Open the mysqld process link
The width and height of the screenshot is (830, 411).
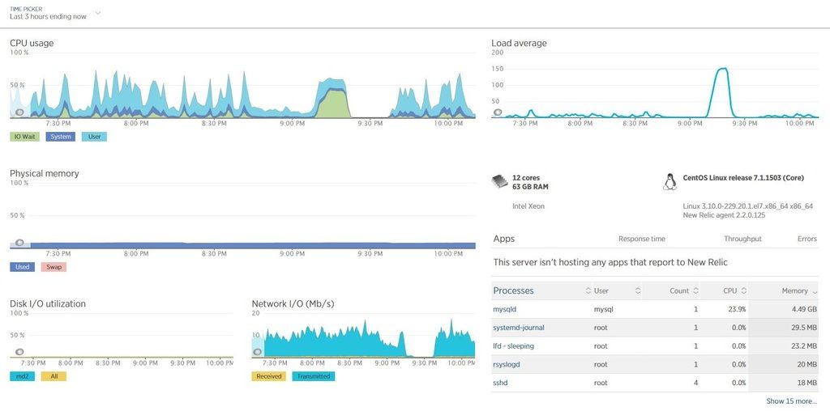tap(504, 309)
